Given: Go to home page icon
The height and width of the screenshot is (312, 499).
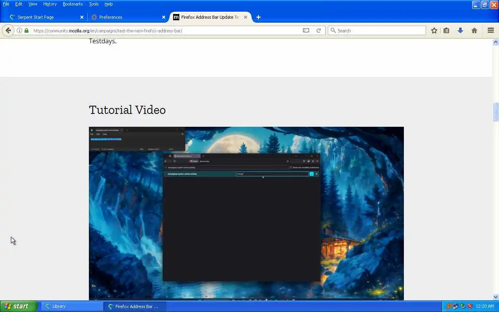Looking at the screenshot, I should coord(474,30).
